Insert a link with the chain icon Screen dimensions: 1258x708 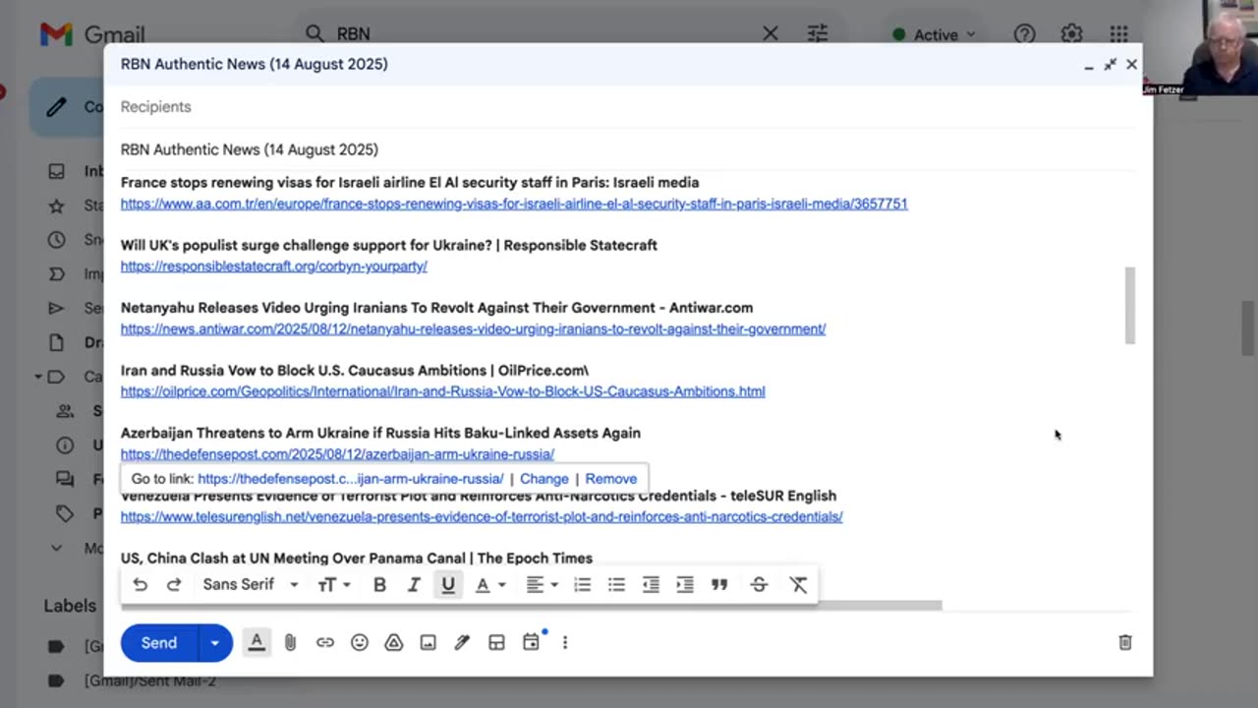tap(325, 643)
